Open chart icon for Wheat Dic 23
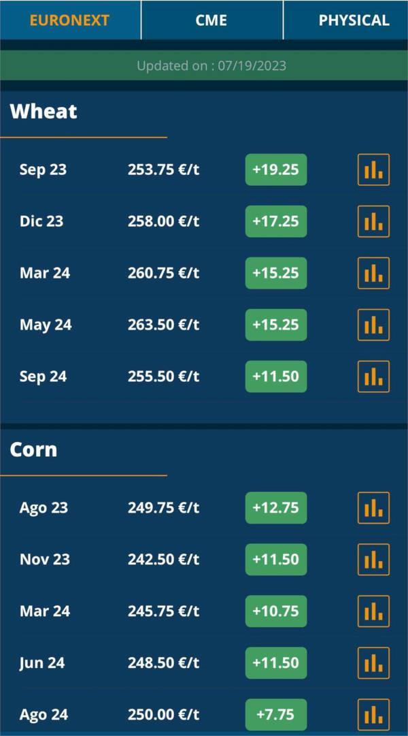408x736 pixels. (x=373, y=221)
